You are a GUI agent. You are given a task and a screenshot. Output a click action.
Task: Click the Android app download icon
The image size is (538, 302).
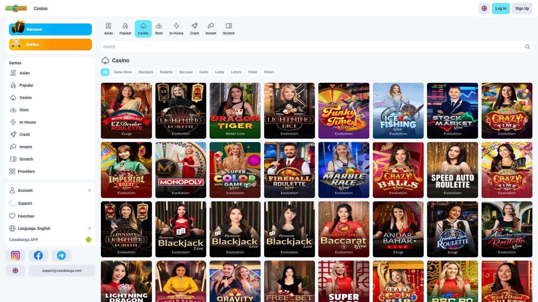click(x=89, y=240)
